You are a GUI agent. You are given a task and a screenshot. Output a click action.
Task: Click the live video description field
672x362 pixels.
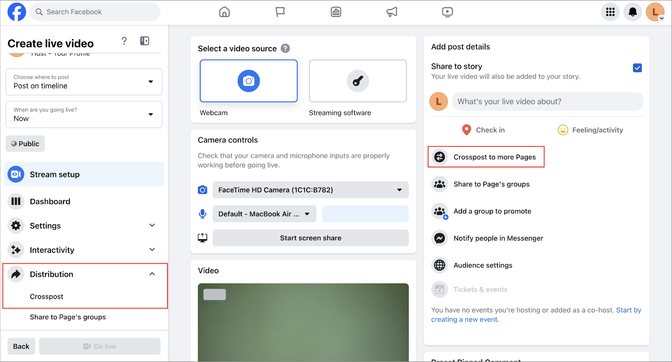547,102
